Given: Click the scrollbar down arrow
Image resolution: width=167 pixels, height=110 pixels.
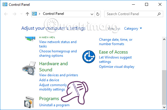Looking at the screenshot, I should click(x=164, y=107).
